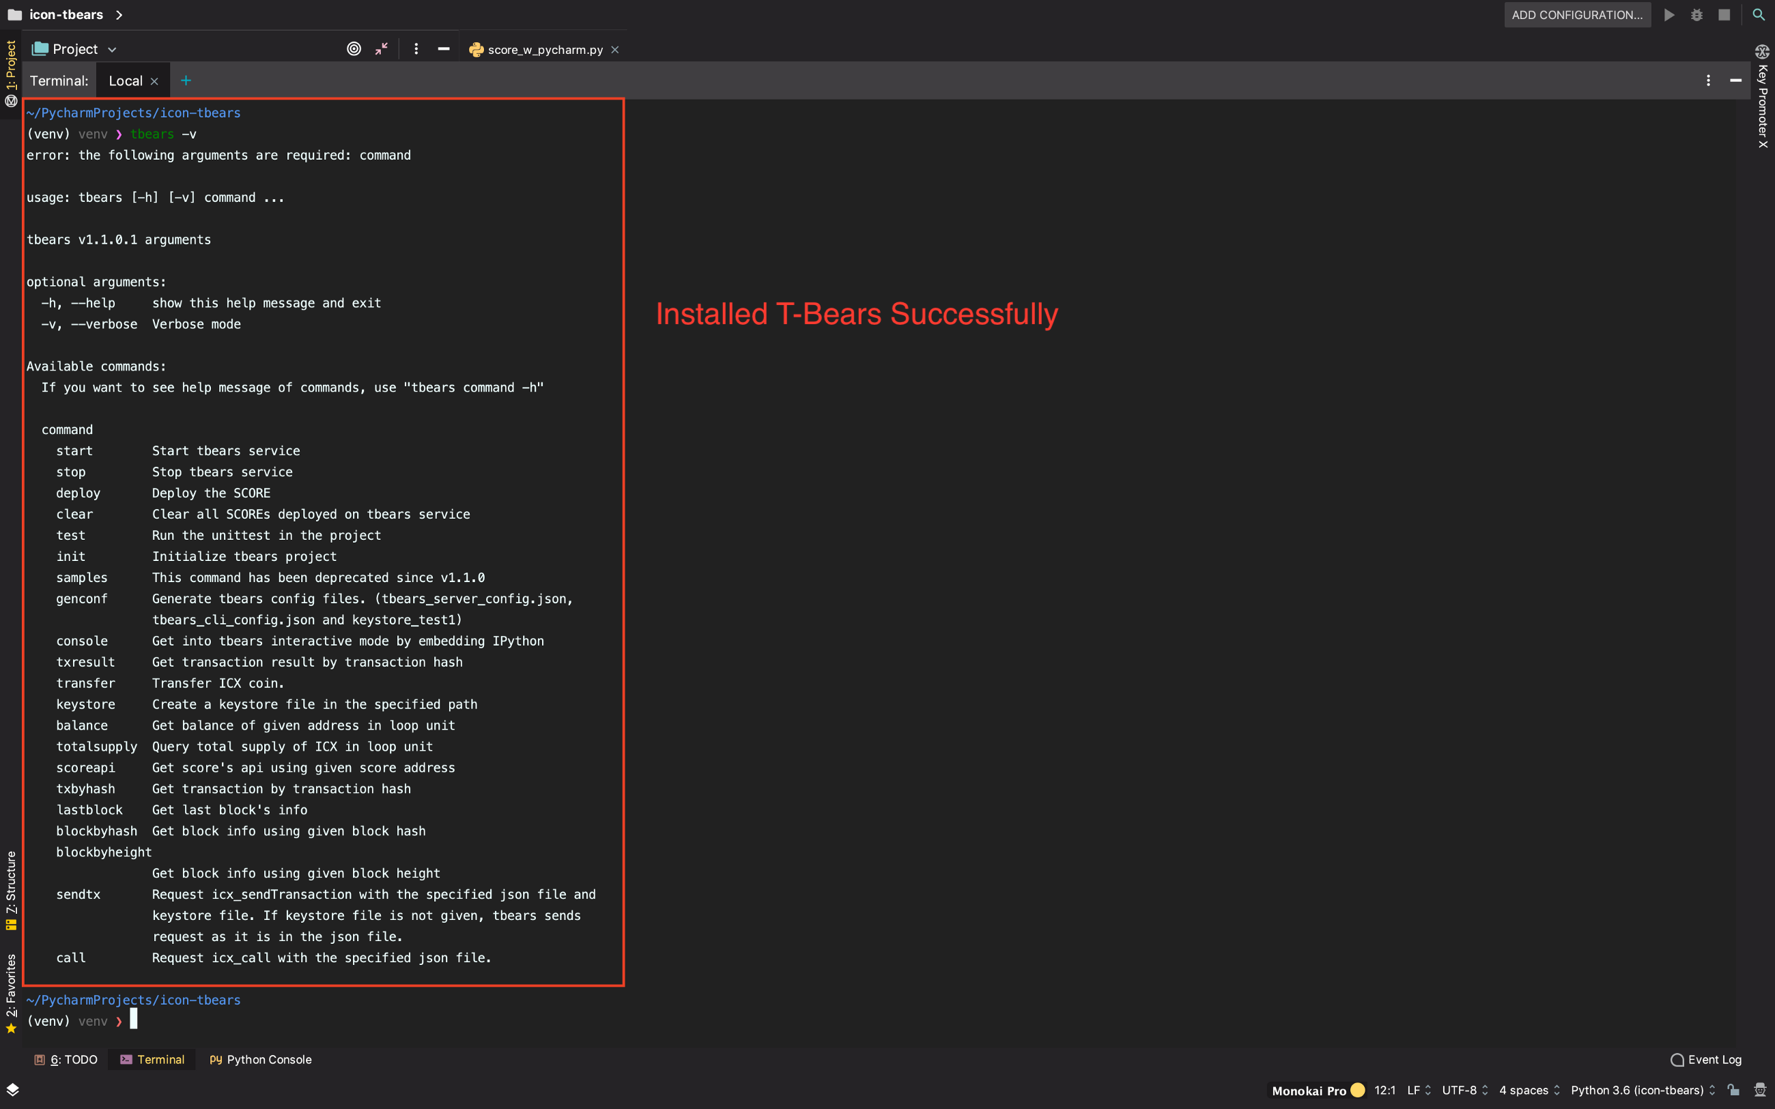The image size is (1775, 1109).
Task: Hide the Project panel with minus icon
Action: coord(444,49)
